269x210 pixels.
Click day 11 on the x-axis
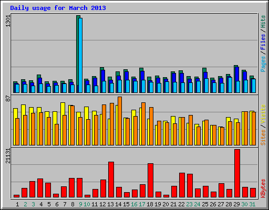(x=95, y=204)
